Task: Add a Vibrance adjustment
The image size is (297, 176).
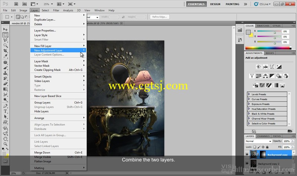Action: coord(252,76)
